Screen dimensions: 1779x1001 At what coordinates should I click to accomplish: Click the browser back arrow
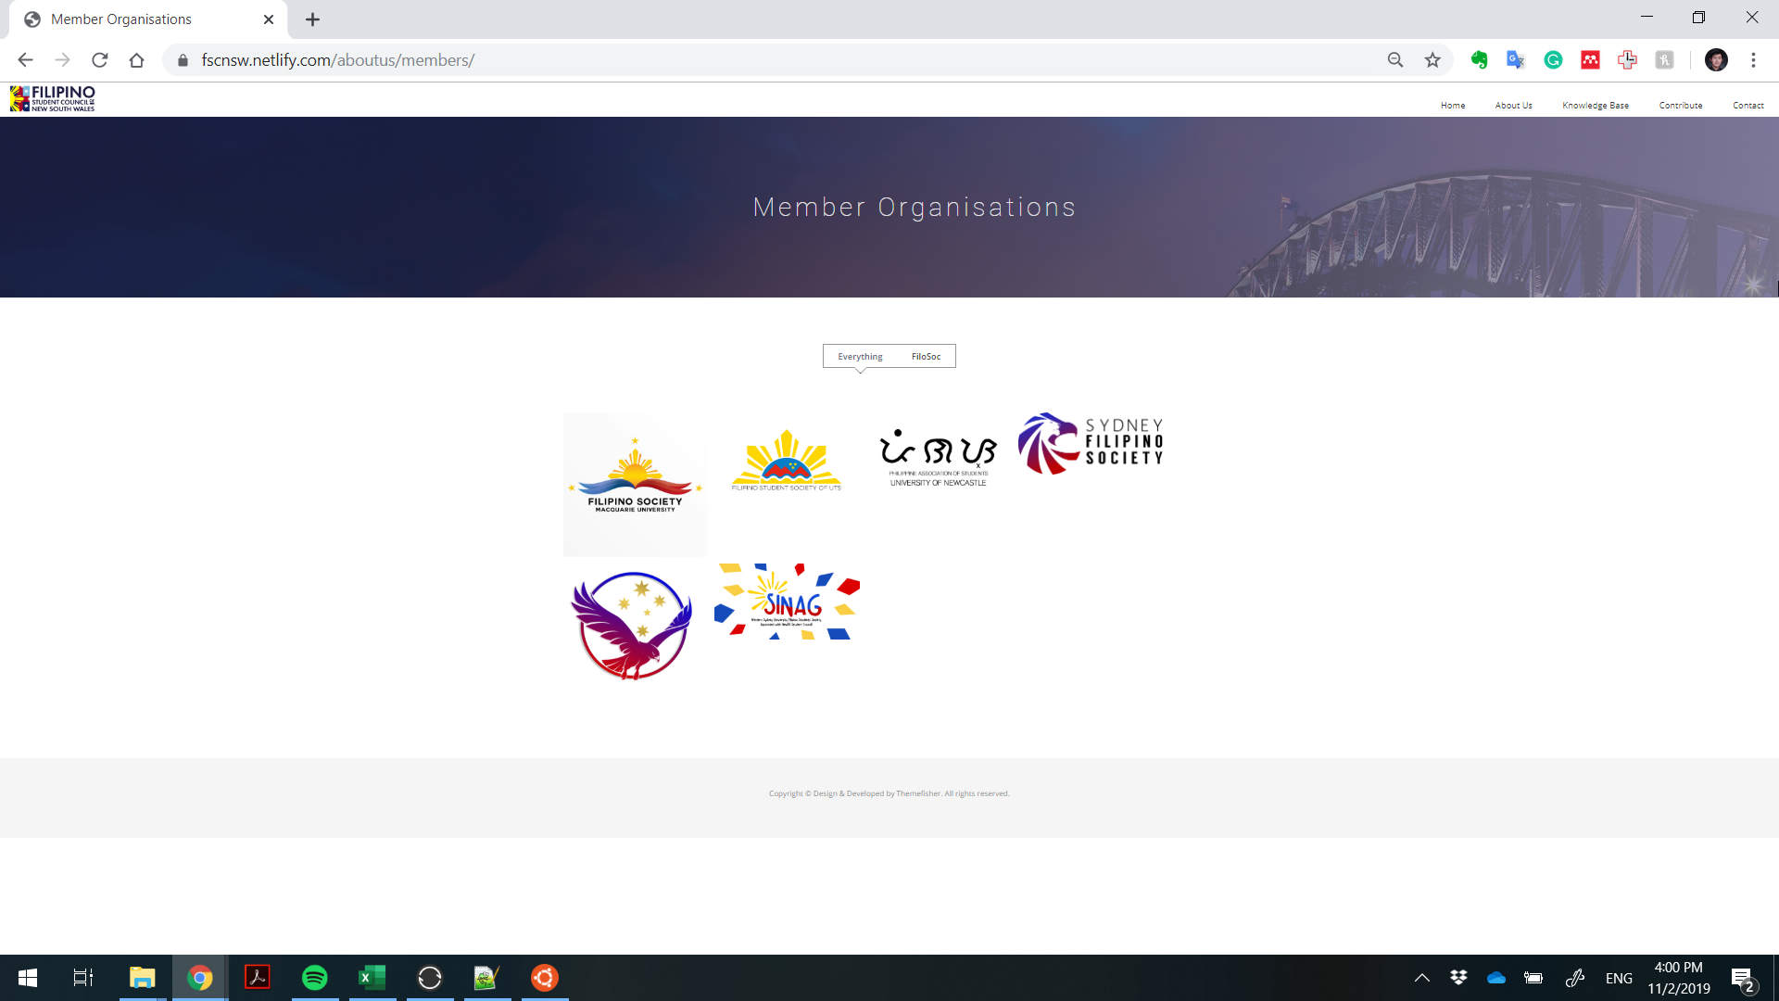coord(25,60)
